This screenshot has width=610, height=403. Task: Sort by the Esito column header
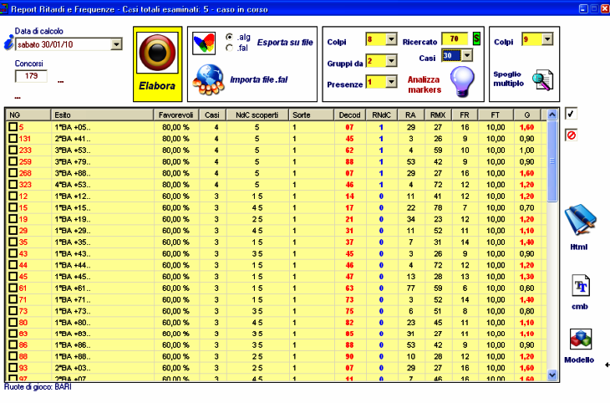point(102,115)
